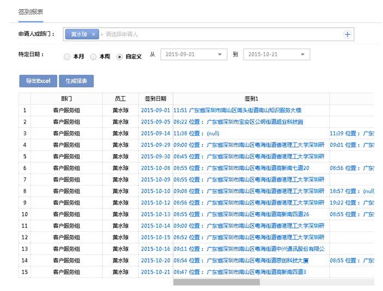Open the 2015-10-09 date link

click(x=156, y=179)
